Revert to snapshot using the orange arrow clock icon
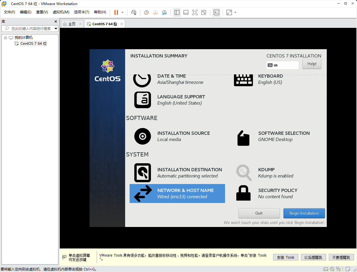The image size is (357, 272). click(155, 12)
